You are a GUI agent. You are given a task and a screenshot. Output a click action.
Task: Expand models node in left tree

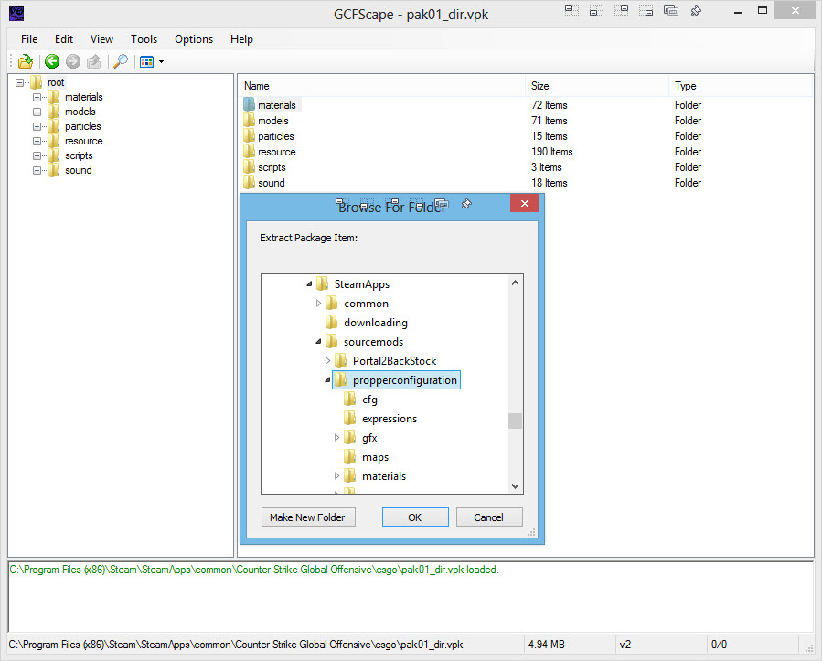point(37,112)
